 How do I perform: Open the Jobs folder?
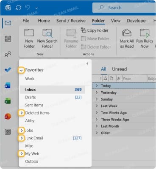29,131
